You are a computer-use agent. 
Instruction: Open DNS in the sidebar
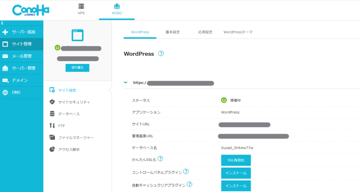22,92
